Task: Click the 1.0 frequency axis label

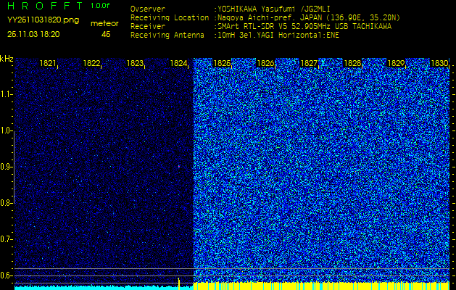Action: point(5,131)
